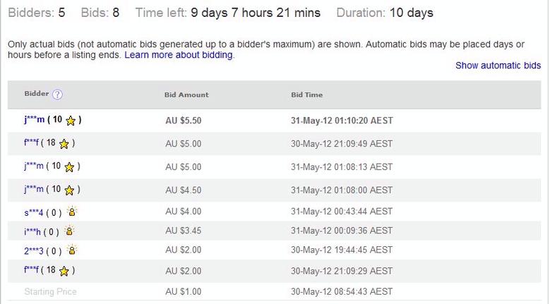Click star icon for f***f AU $2.00 bid

[x=64, y=270]
